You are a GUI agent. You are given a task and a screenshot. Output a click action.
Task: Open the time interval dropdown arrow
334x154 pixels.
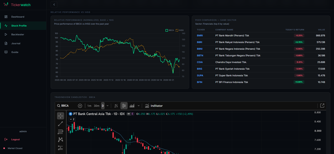(x=107, y=106)
